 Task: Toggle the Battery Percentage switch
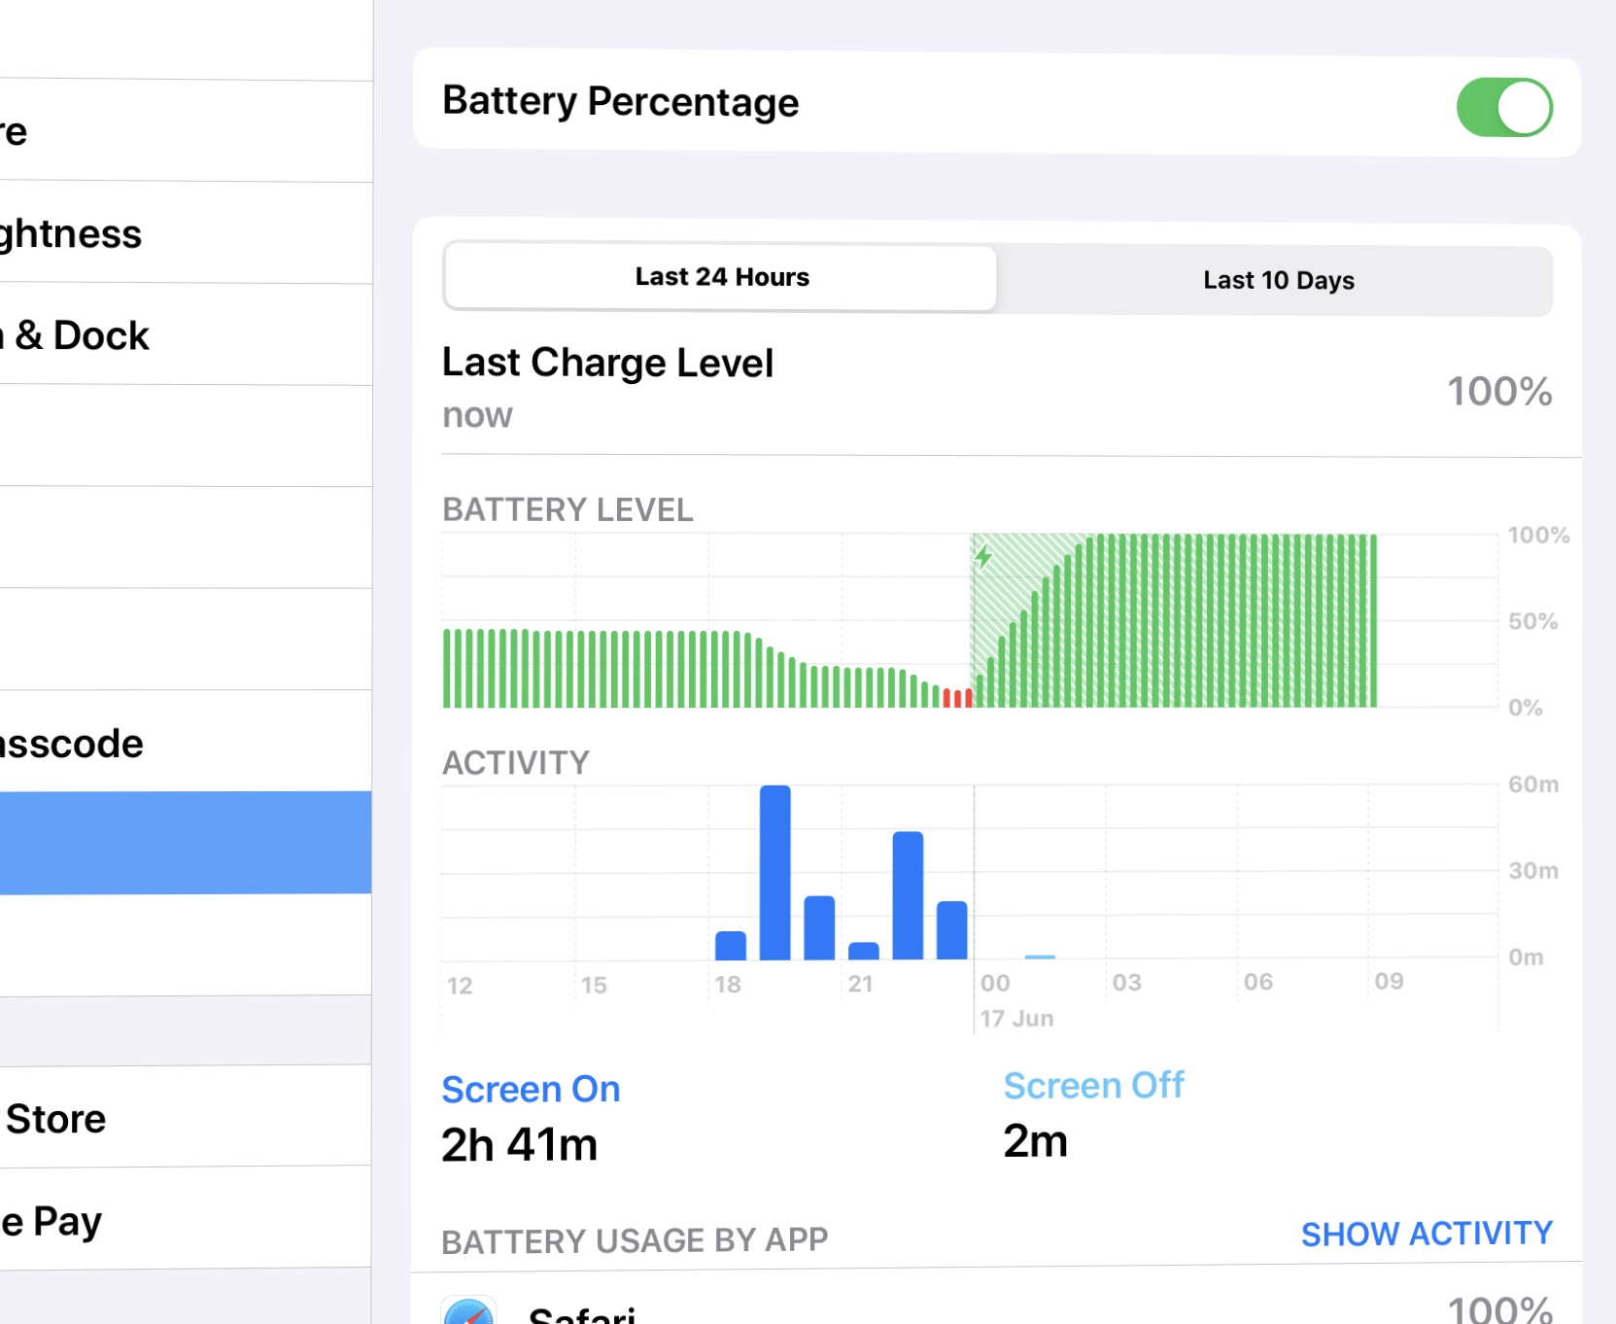pos(1503,107)
